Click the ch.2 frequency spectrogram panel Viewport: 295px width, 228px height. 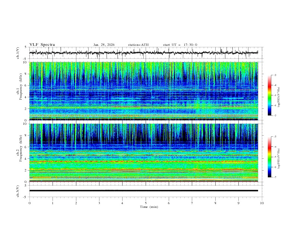coord(143,153)
